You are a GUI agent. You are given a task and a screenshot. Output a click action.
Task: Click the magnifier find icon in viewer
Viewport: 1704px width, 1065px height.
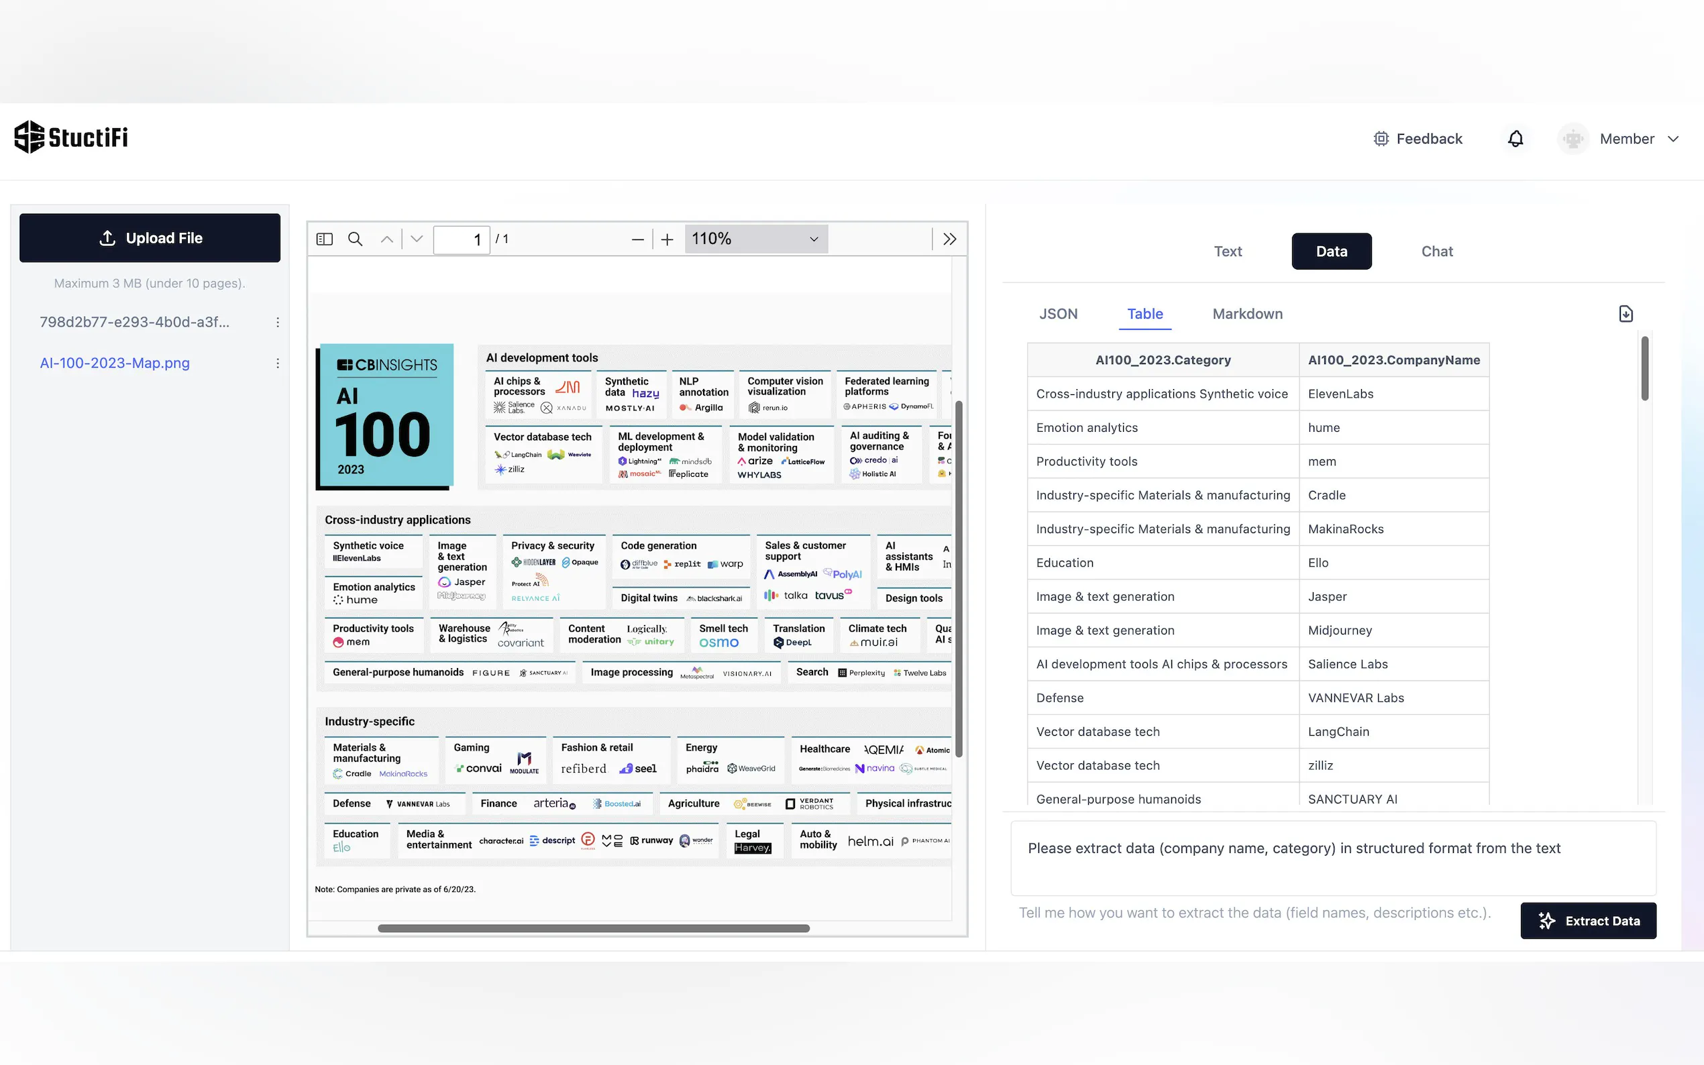(355, 239)
